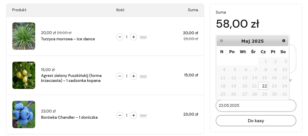The width and height of the screenshot is (308, 136).
Task: Decrease quantity of Borówka Chandler
Action: click(120, 115)
